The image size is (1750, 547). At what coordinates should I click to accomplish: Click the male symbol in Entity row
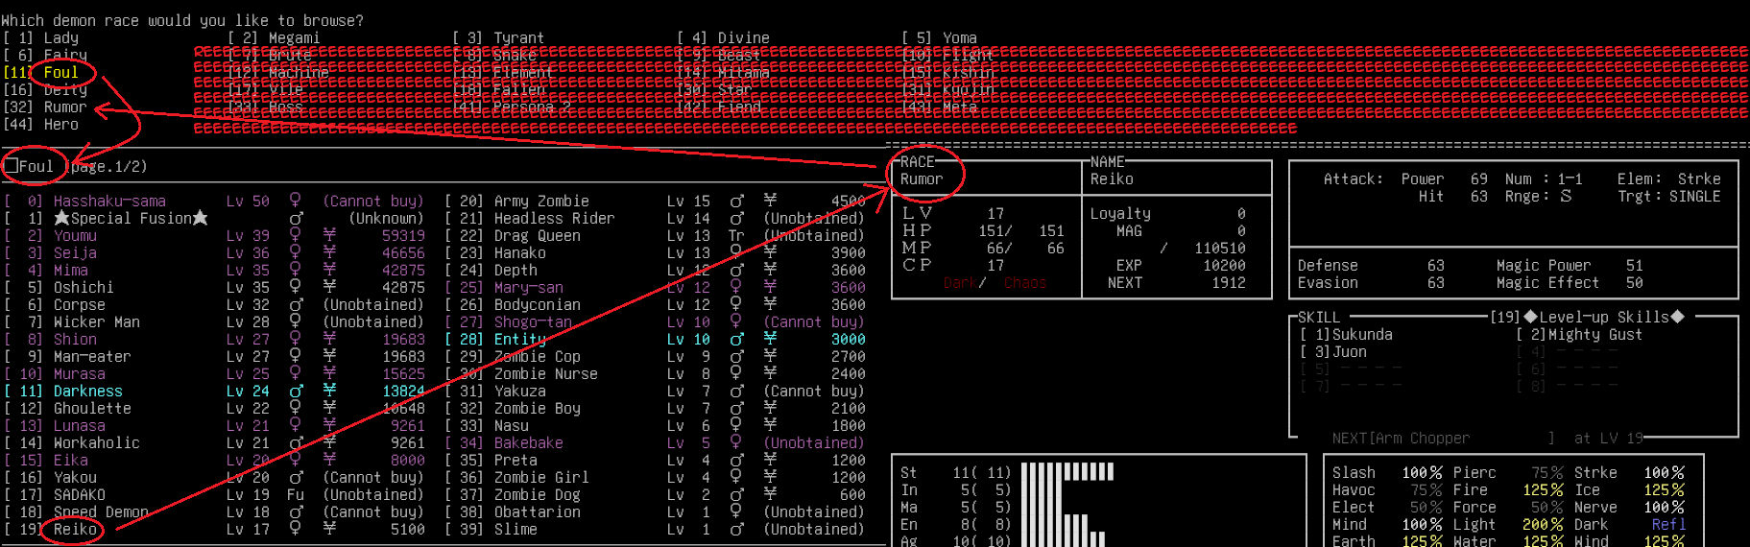(x=736, y=340)
